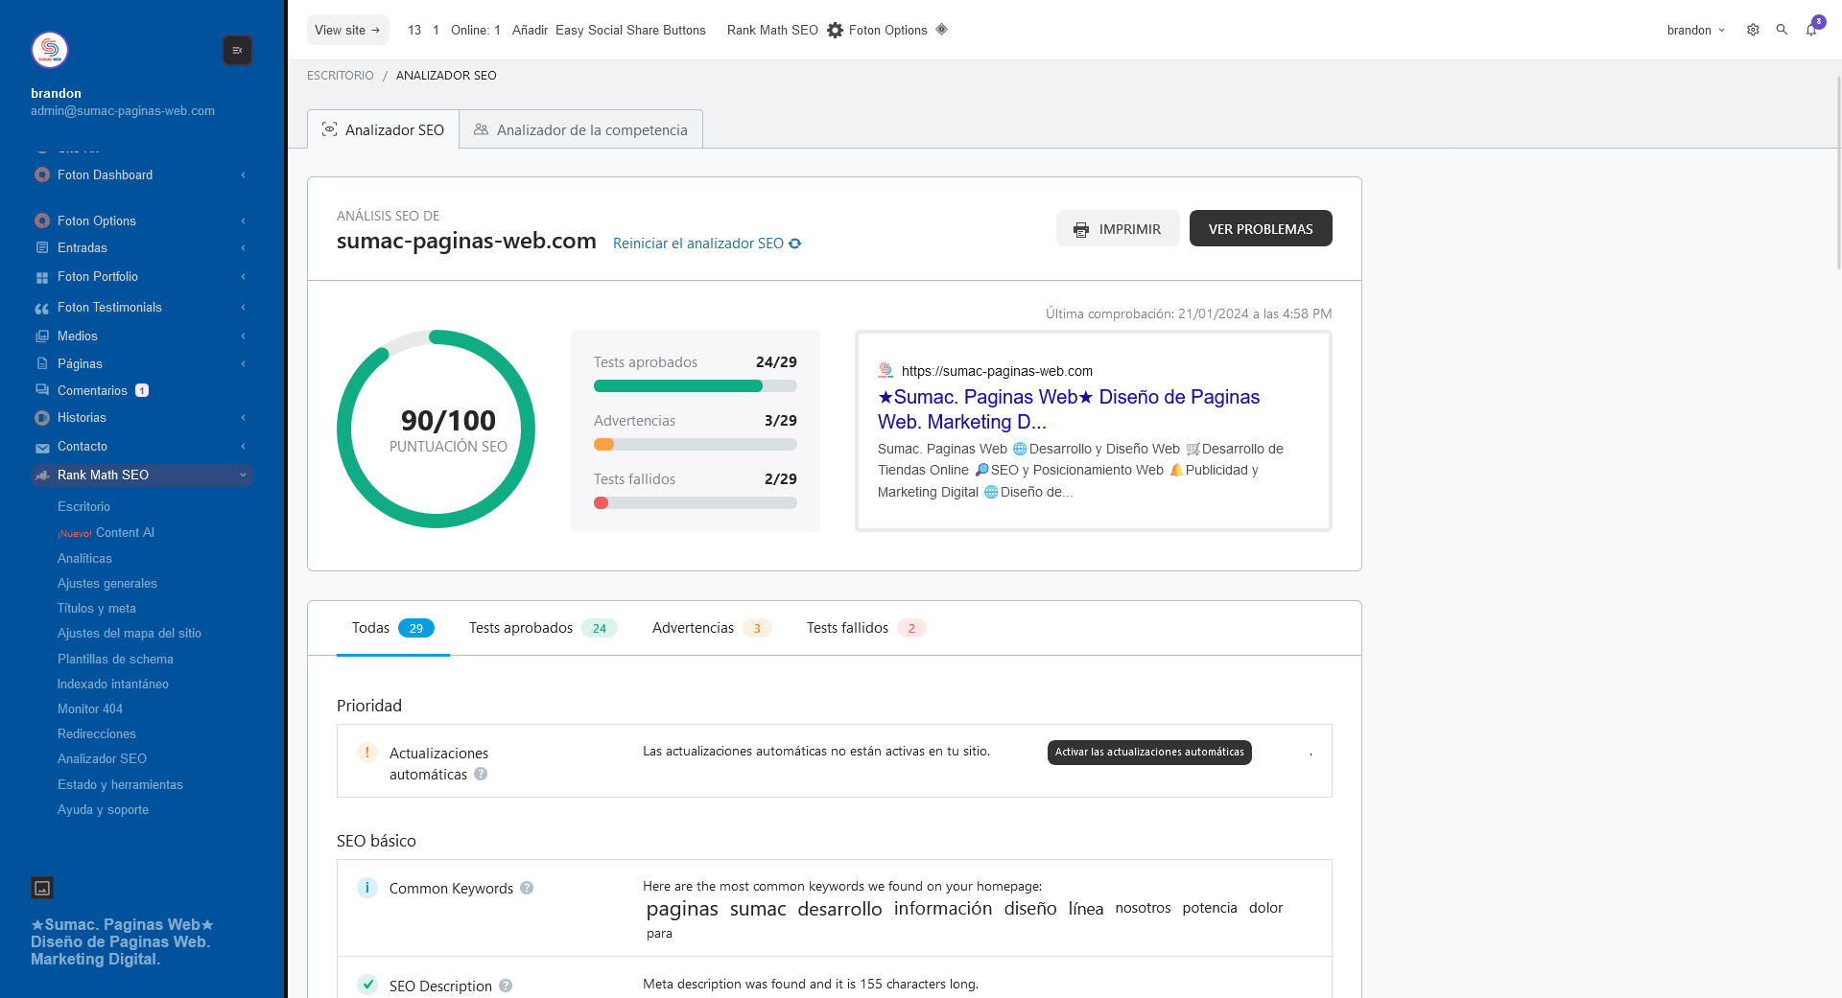Click the Páginas page icon
This screenshot has width=1842, height=998.
coord(42,363)
